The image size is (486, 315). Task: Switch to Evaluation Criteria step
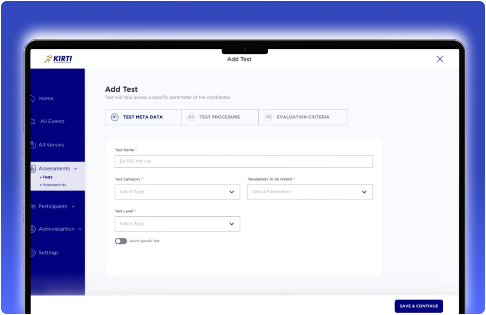(x=303, y=117)
